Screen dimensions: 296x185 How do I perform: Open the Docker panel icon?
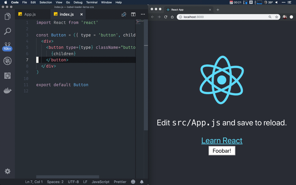tap(7, 90)
